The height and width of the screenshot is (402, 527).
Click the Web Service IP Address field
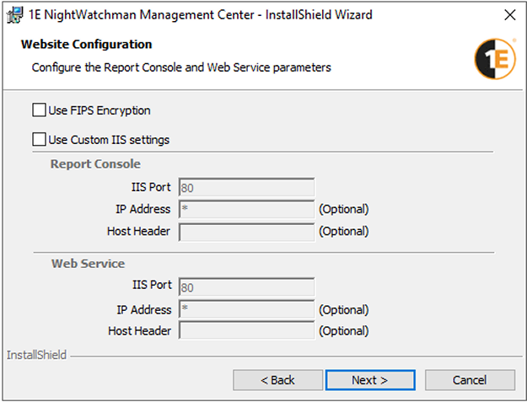246,309
